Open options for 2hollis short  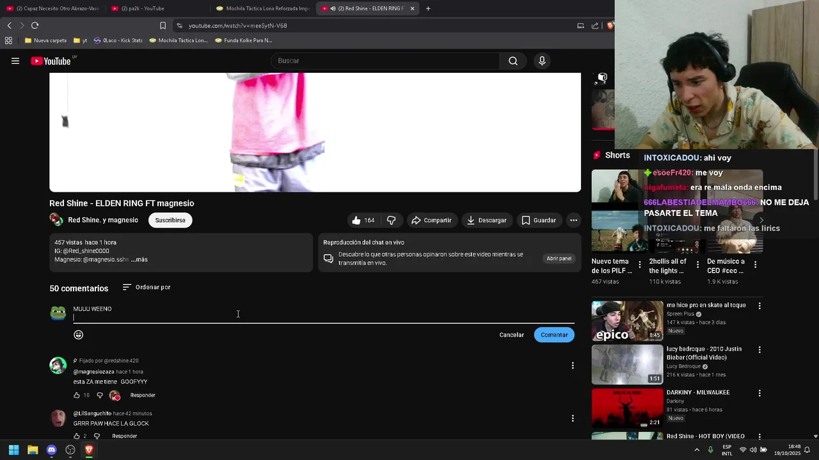point(697,264)
